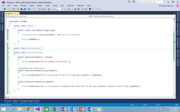Click the vertical scrollbar of the code editor

click(174, 58)
